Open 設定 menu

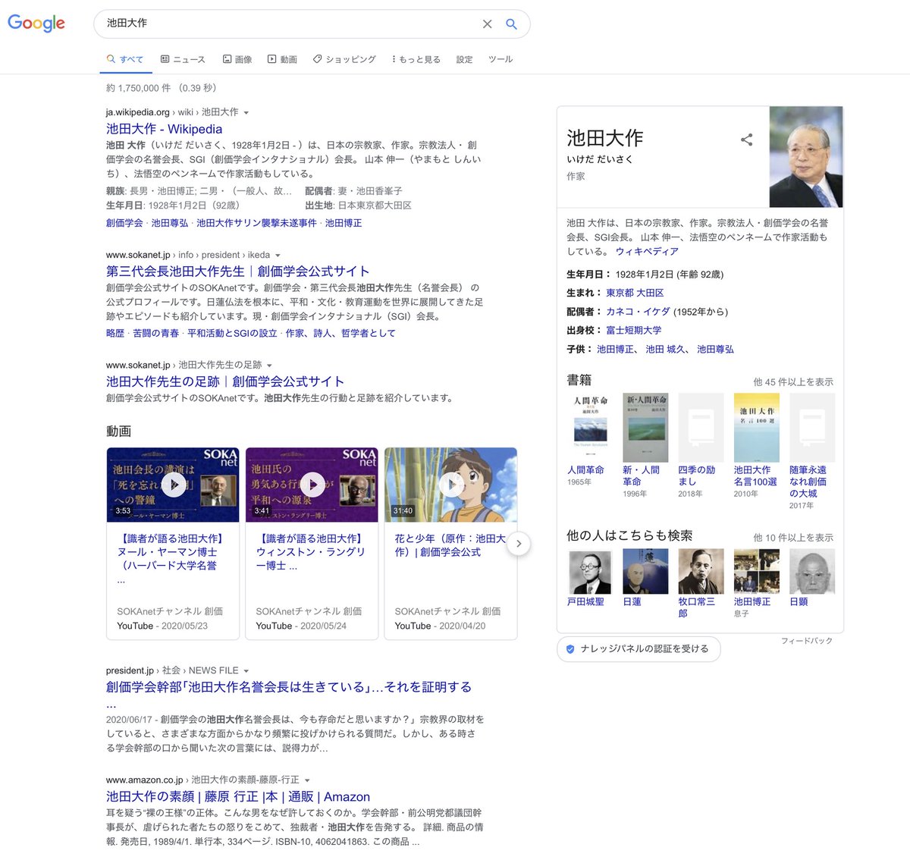(464, 59)
